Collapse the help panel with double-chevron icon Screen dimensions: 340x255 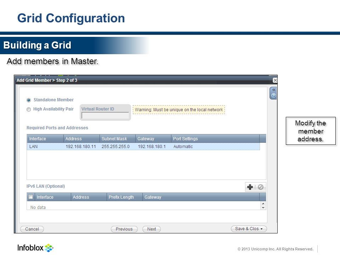point(274,90)
